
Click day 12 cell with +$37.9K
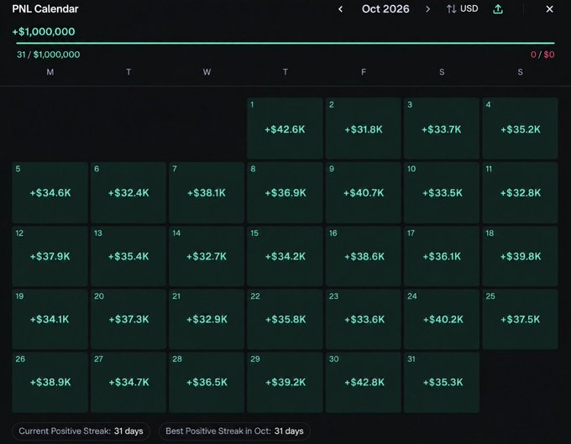(x=50, y=256)
